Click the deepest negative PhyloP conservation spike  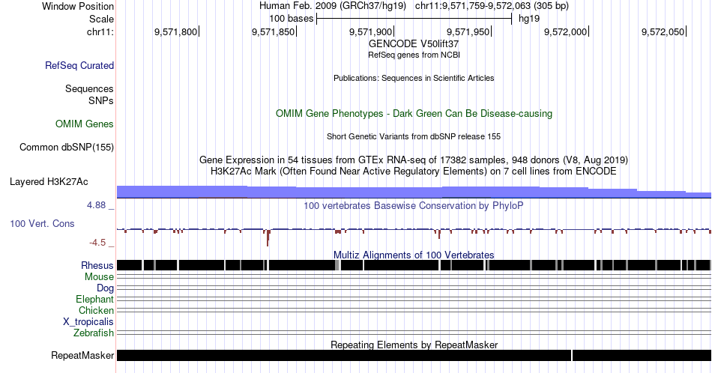tap(268, 237)
